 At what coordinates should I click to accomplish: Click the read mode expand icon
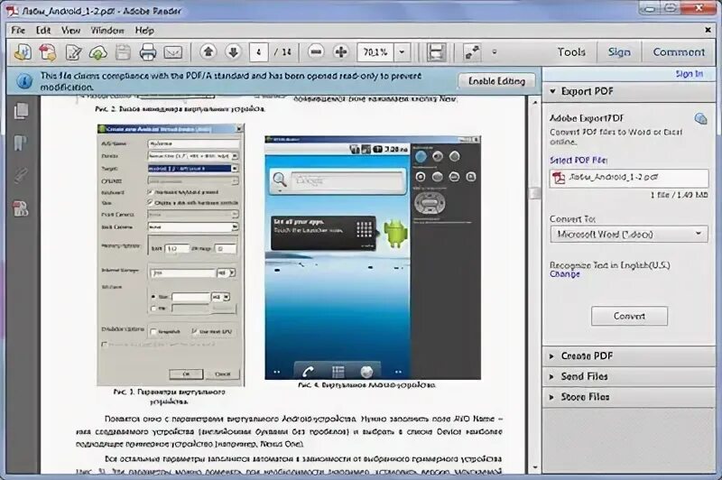(x=472, y=52)
